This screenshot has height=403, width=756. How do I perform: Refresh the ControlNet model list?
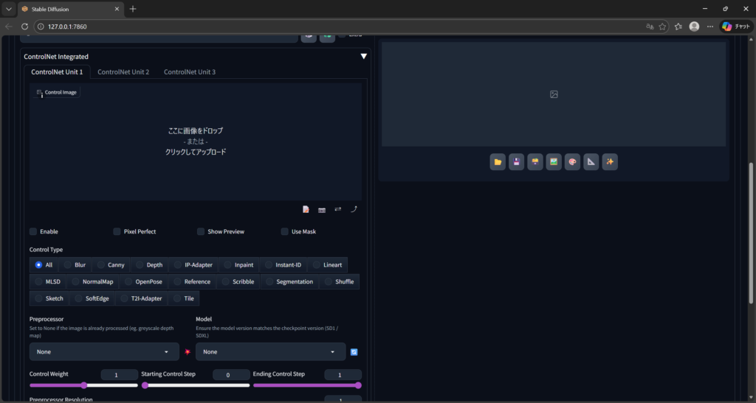354,352
